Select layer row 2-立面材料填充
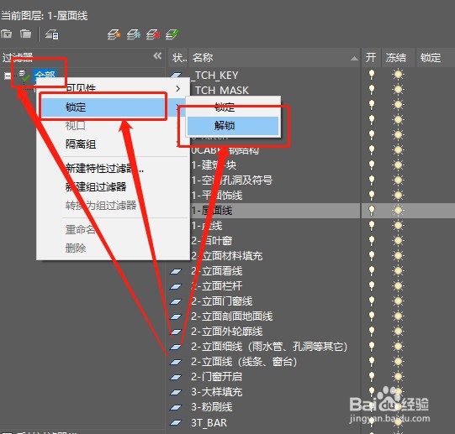The image size is (455, 434). tap(227, 256)
